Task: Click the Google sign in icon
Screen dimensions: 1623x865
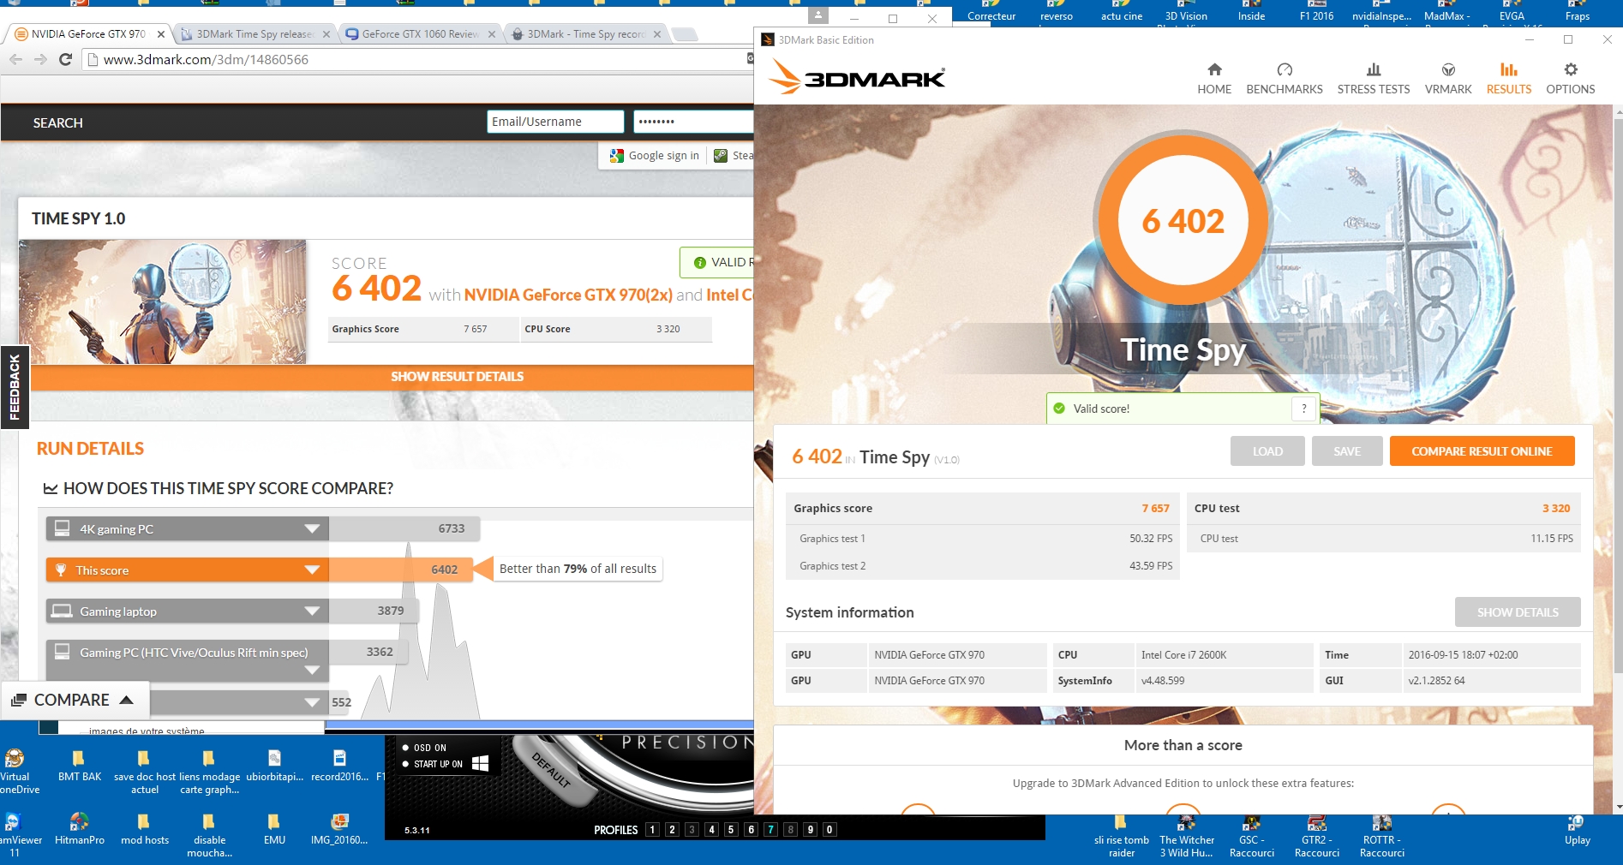Action: pos(617,156)
